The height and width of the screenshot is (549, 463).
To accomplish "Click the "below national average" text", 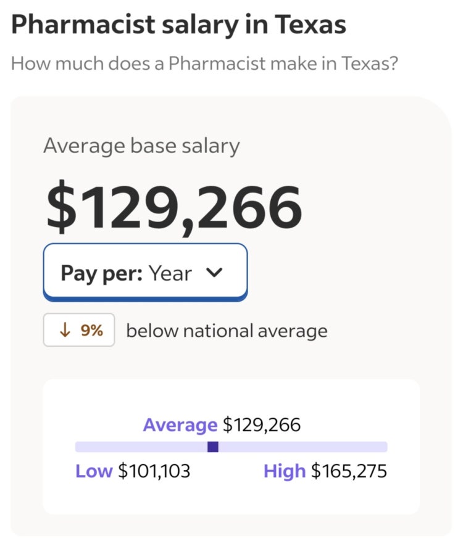I will tap(227, 331).
